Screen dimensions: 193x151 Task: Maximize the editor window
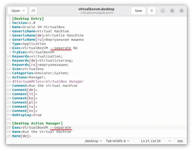[172, 11]
